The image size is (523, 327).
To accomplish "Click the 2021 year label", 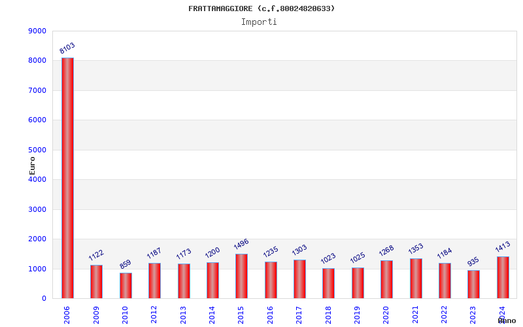I will coord(415,315).
